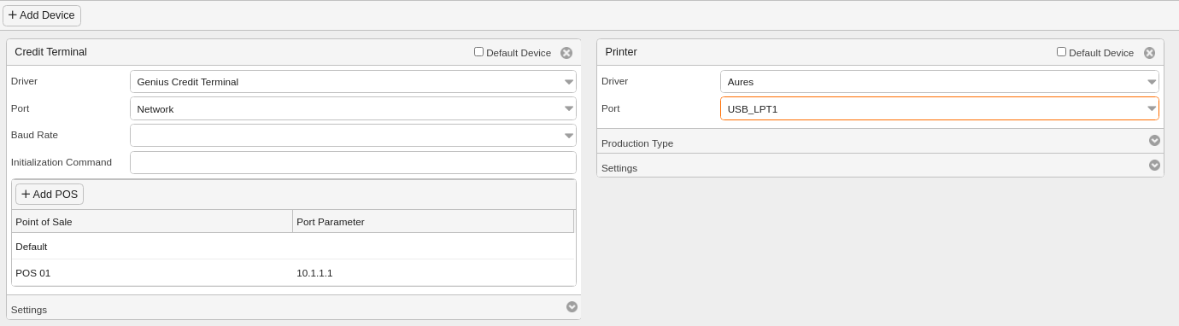Viewport: 1179px width, 326px height.
Task: Click the Add Device button
Action: pos(42,15)
